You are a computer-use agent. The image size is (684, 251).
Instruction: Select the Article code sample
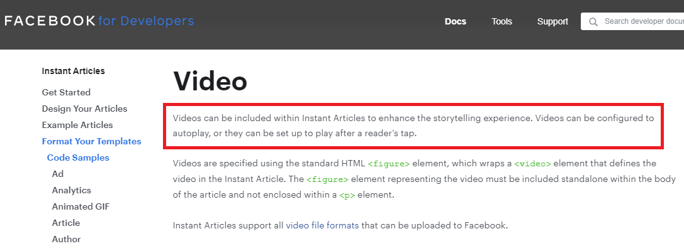tap(66, 223)
